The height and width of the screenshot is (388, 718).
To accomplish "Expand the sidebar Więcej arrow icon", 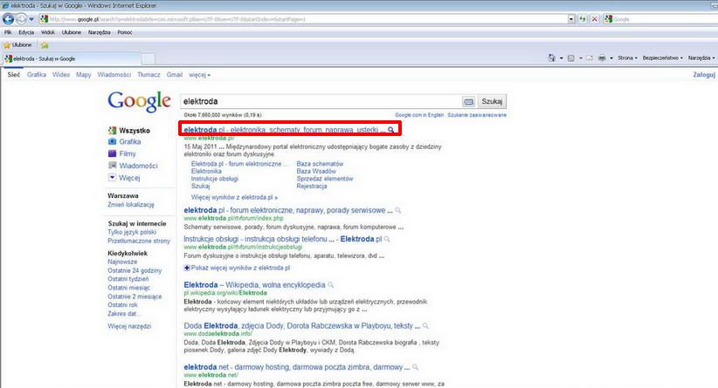I will pyautogui.click(x=112, y=177).
